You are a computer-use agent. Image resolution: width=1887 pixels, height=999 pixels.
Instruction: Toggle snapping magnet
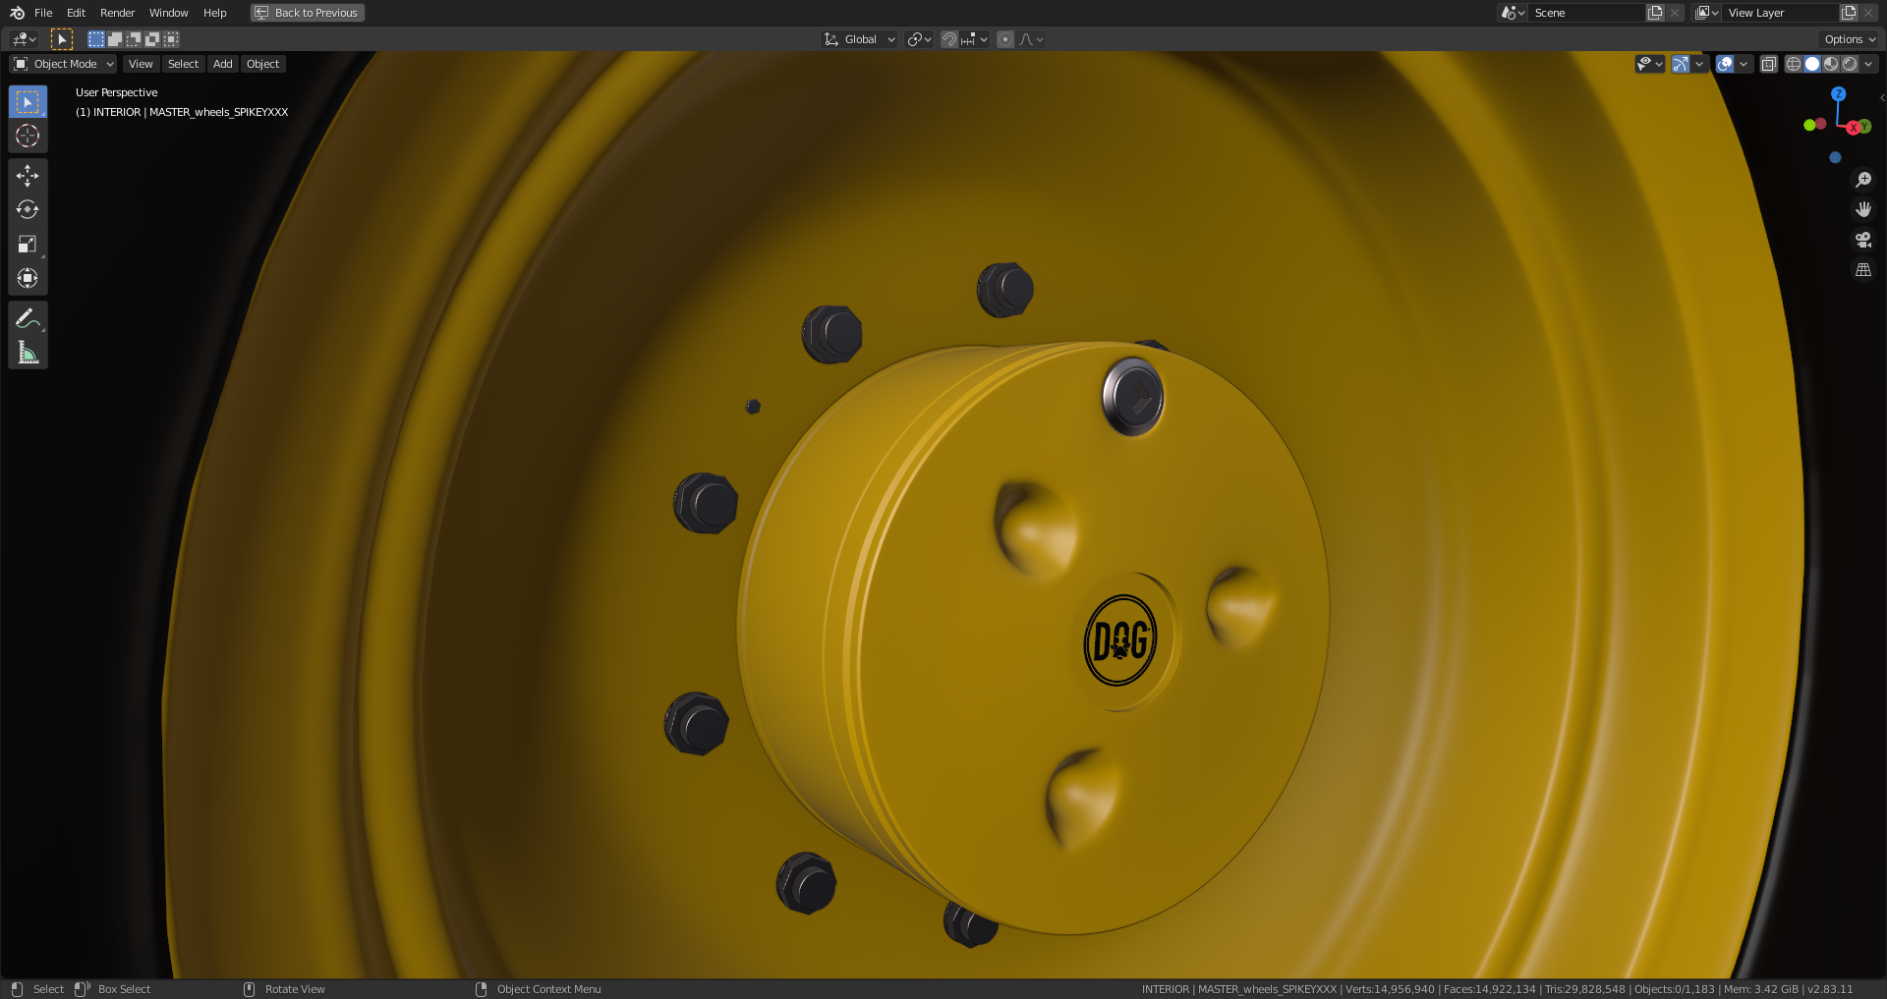tap(949, 39)
